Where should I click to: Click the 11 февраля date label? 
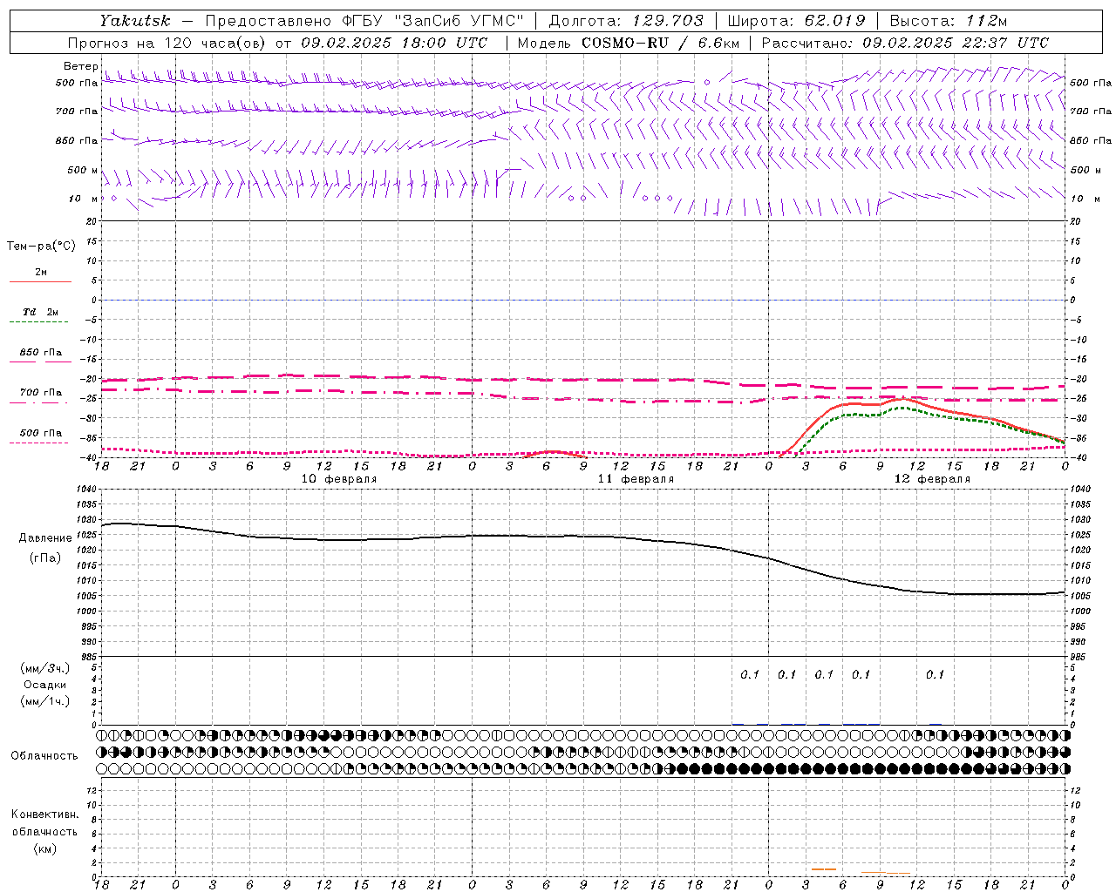point(636,479)
